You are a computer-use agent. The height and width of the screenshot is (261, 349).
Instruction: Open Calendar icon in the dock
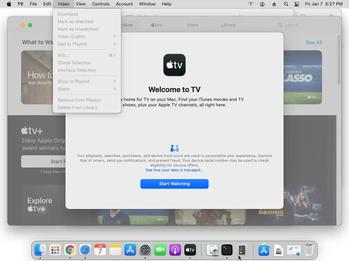(x=100, y=250)
